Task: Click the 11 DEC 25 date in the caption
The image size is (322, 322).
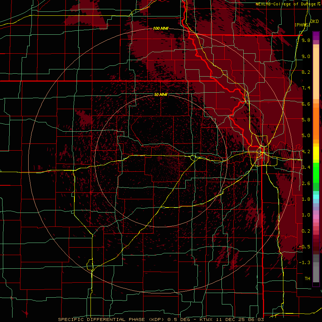Action: [x=230, y=319]
